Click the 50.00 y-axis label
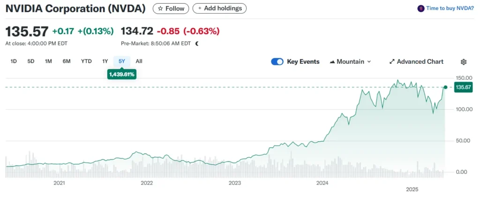The width and height of the screenshot is (480, 199). click(464, 141)
